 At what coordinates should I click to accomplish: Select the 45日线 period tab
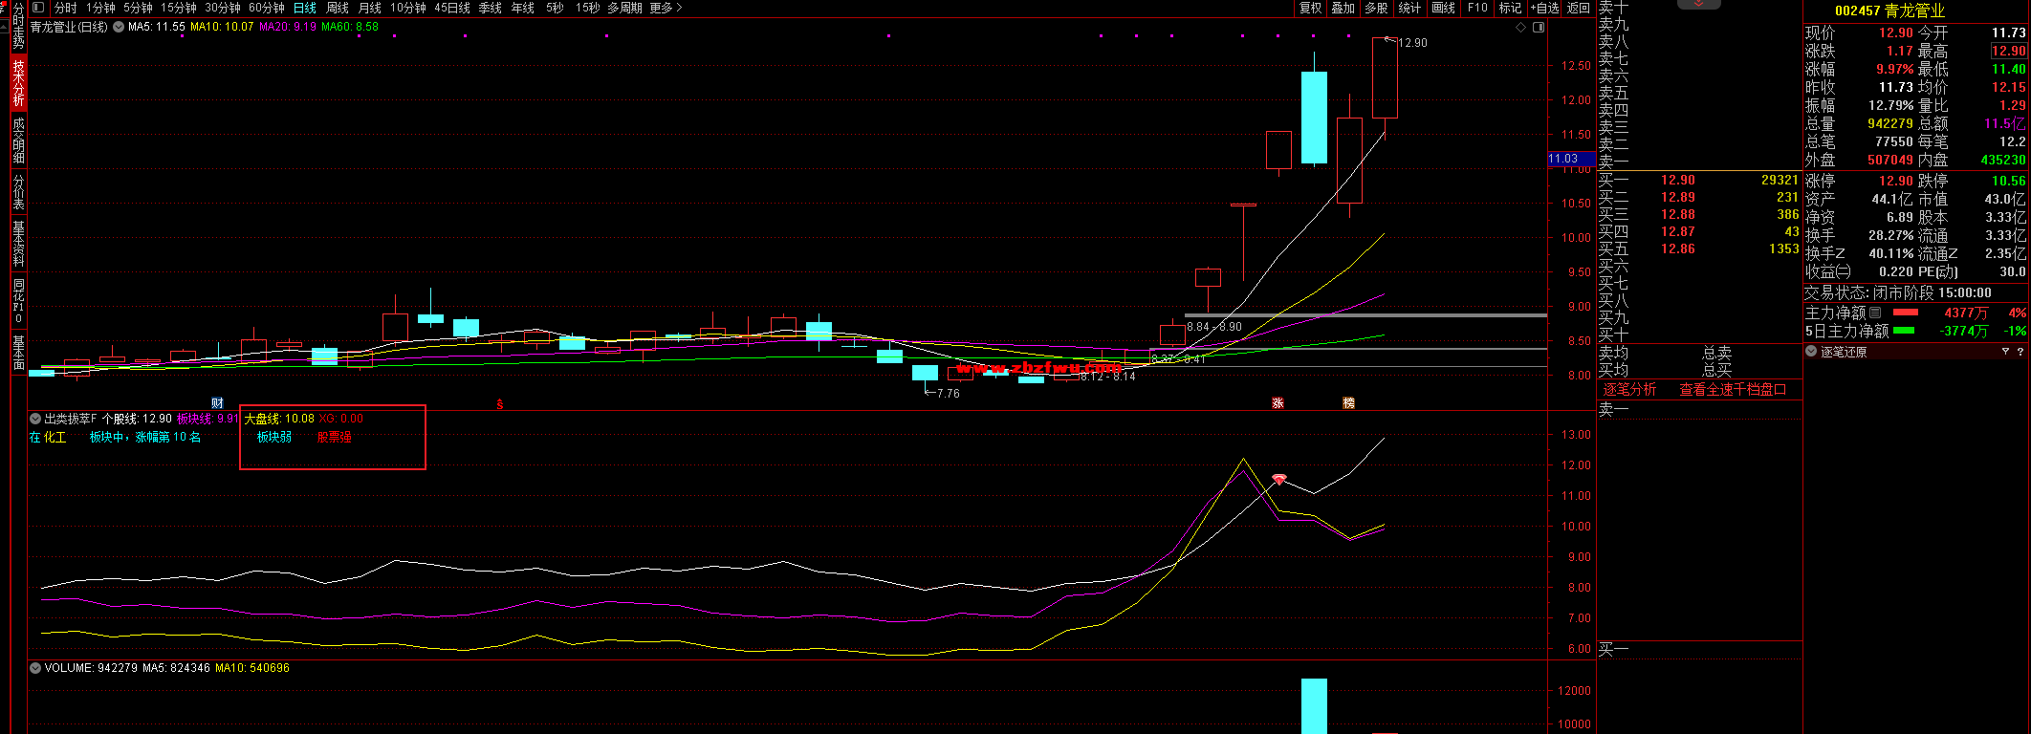pyautogui.click(x=452, y=8)
